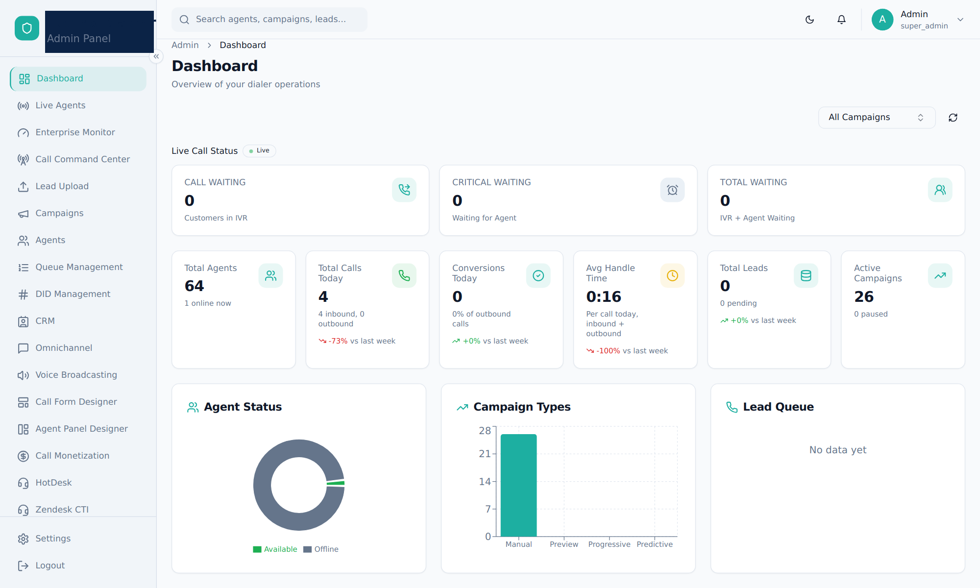Click the Voice Broadcasting speaker icon

pyautogui.click(x=23, y=375)
